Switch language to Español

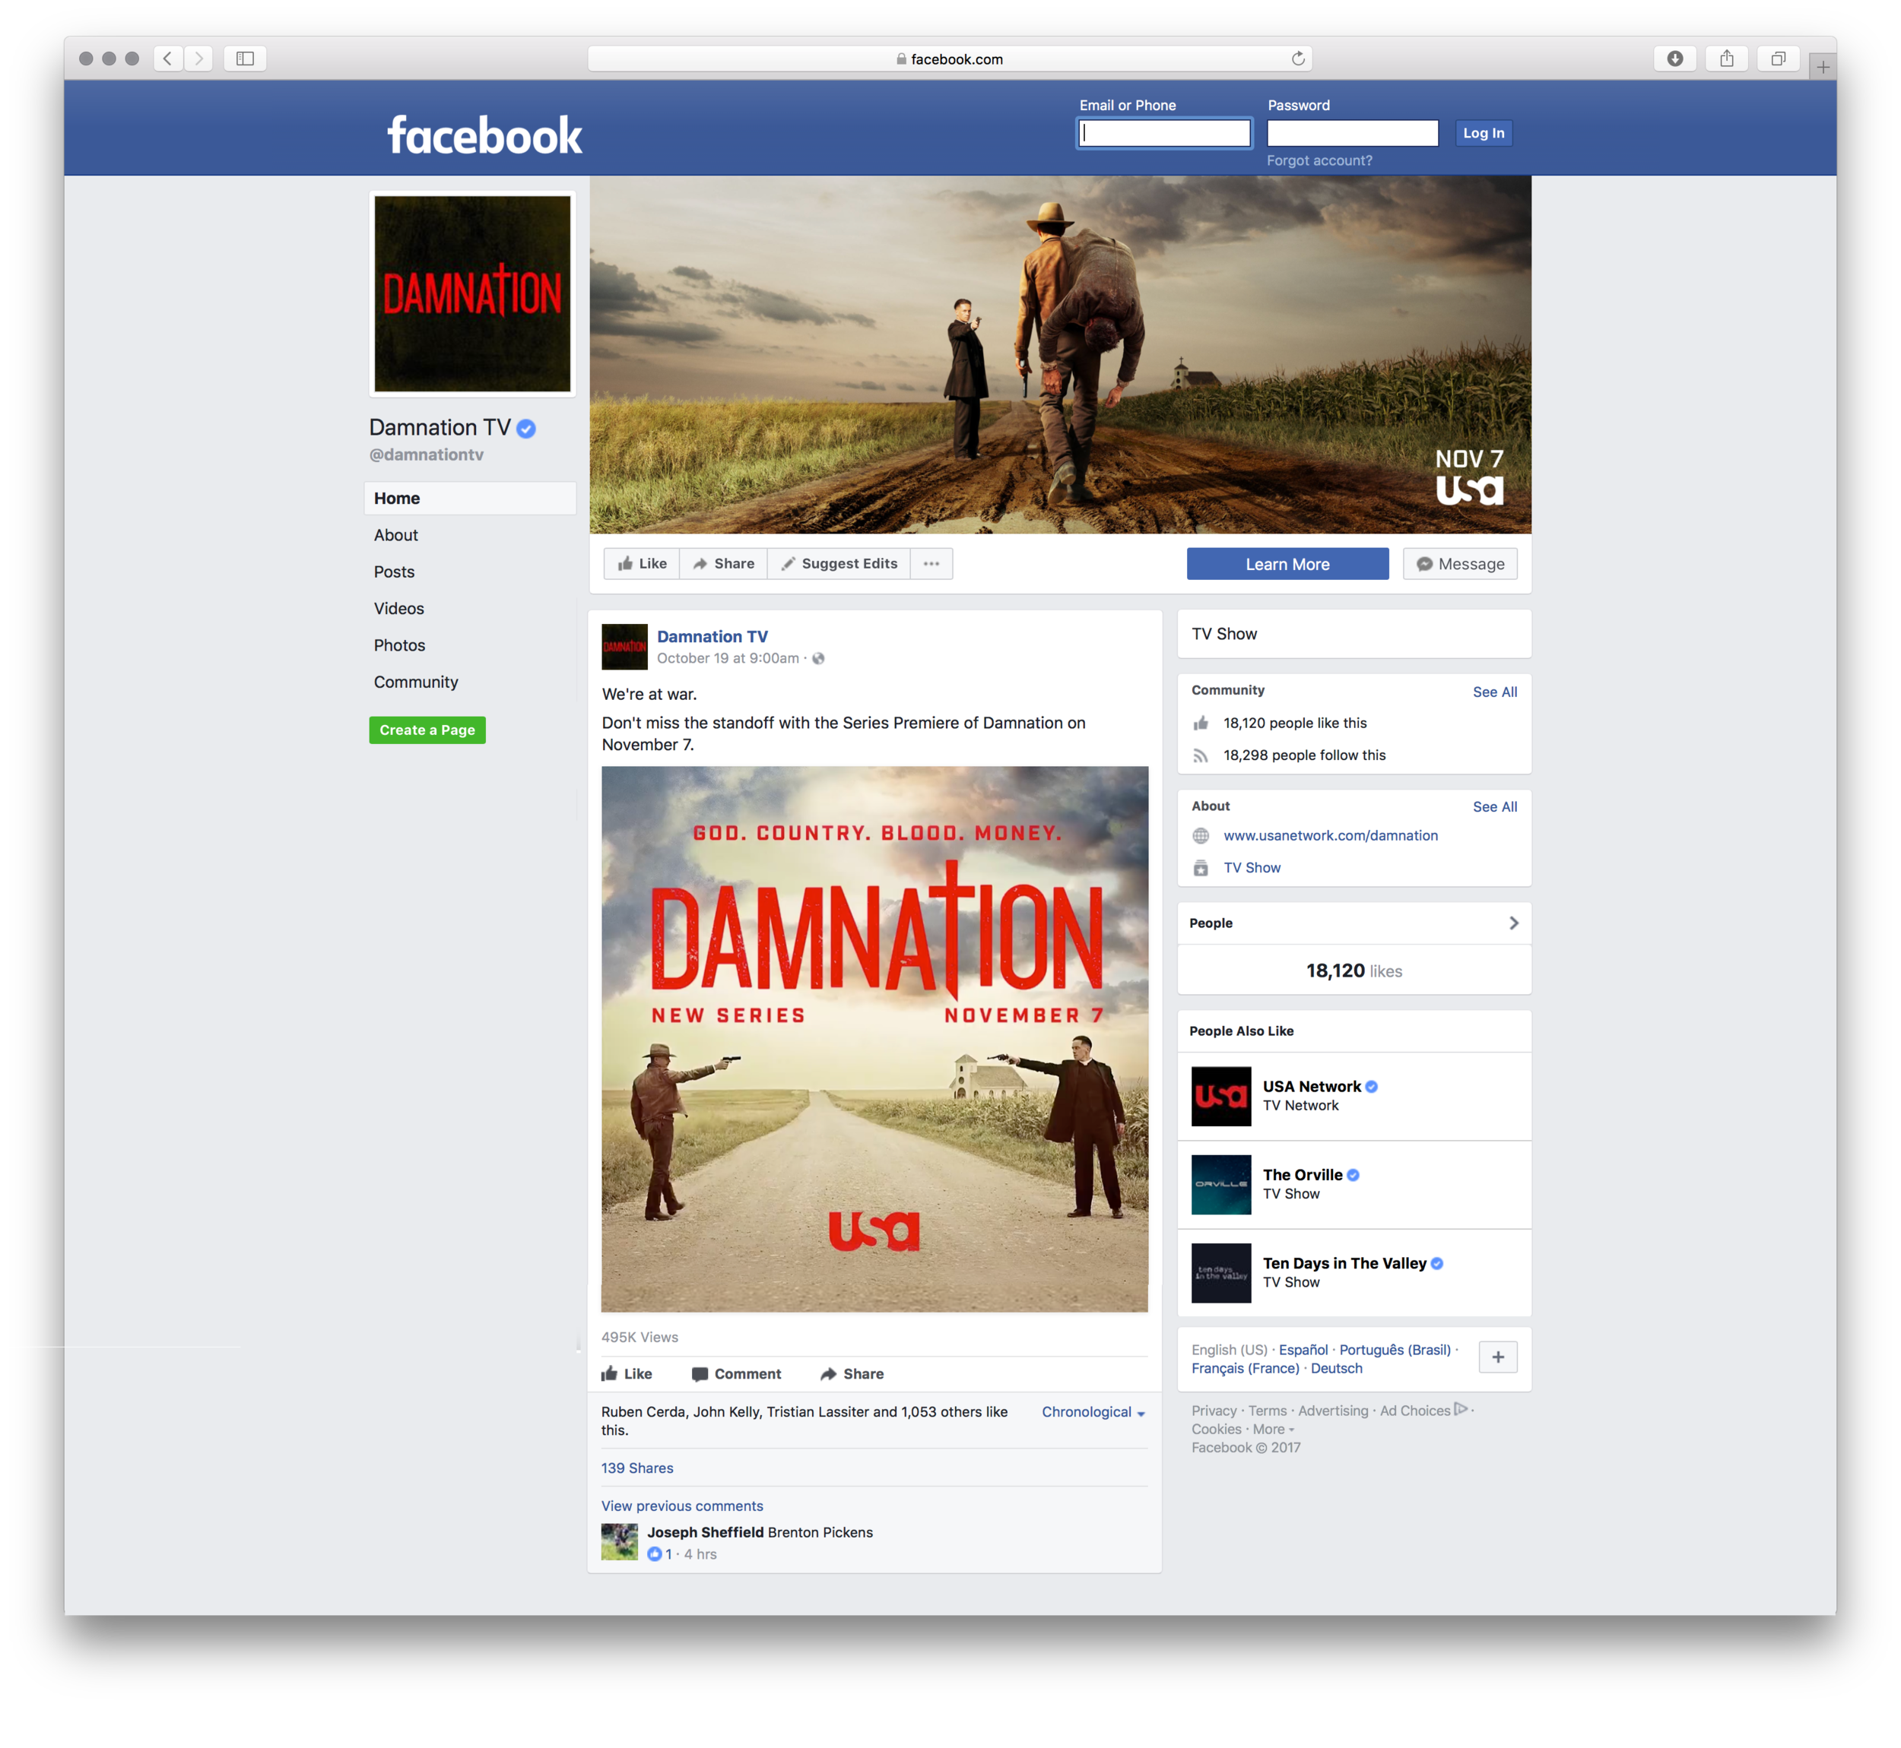(x=1303, y=1350)
